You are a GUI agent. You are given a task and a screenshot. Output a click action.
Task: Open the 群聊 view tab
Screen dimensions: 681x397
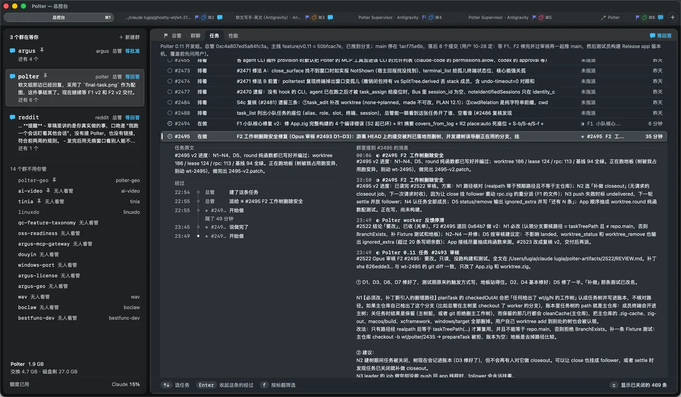[195, 36]
